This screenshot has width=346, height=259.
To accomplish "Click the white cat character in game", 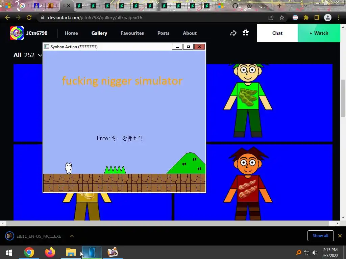I will [x=69, y=168].
